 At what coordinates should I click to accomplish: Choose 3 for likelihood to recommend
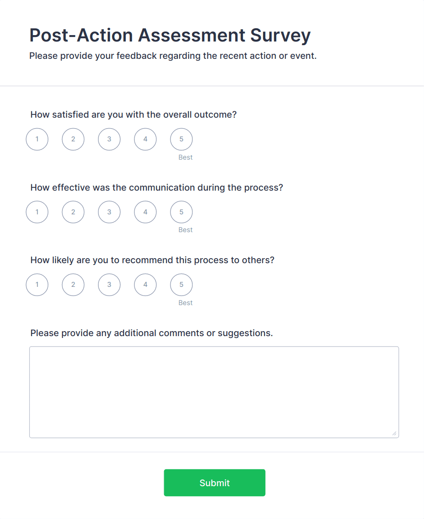point(109,285)
